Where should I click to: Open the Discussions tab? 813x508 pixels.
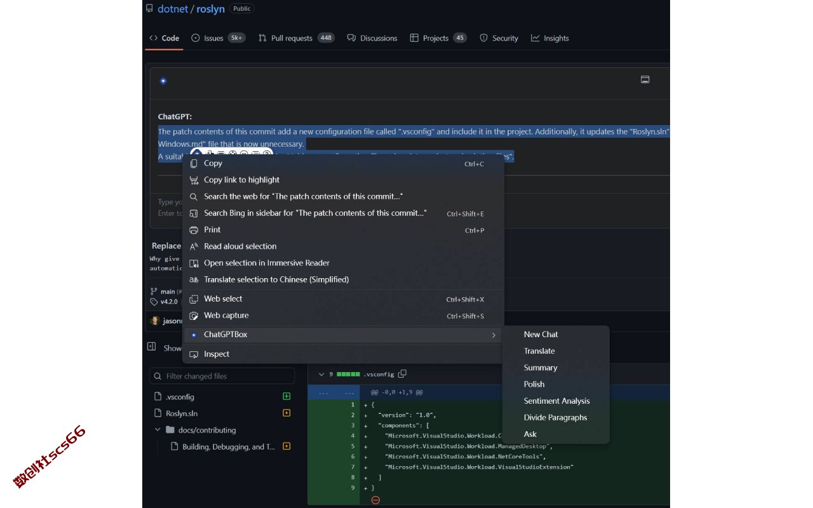[x=372, y=38]
